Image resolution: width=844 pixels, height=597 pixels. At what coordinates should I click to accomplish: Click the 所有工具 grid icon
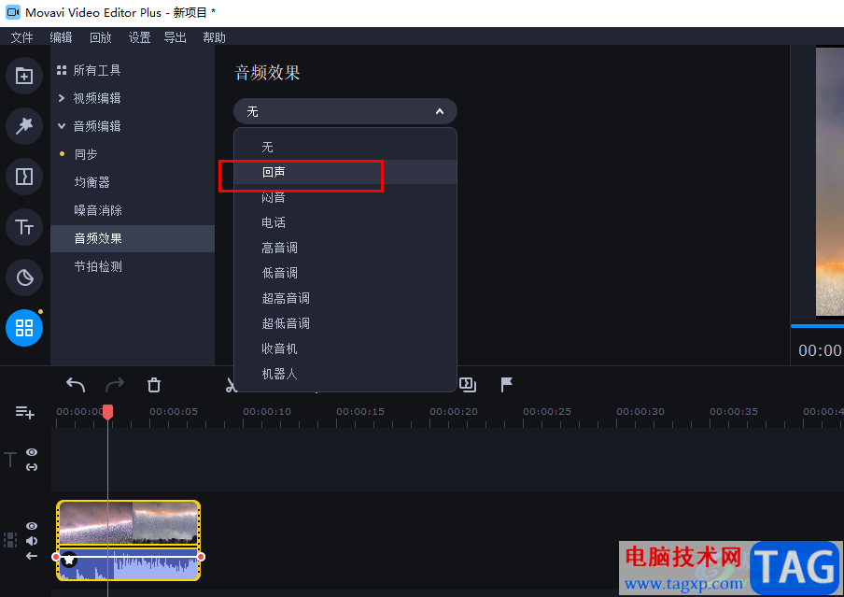[62, 70]
